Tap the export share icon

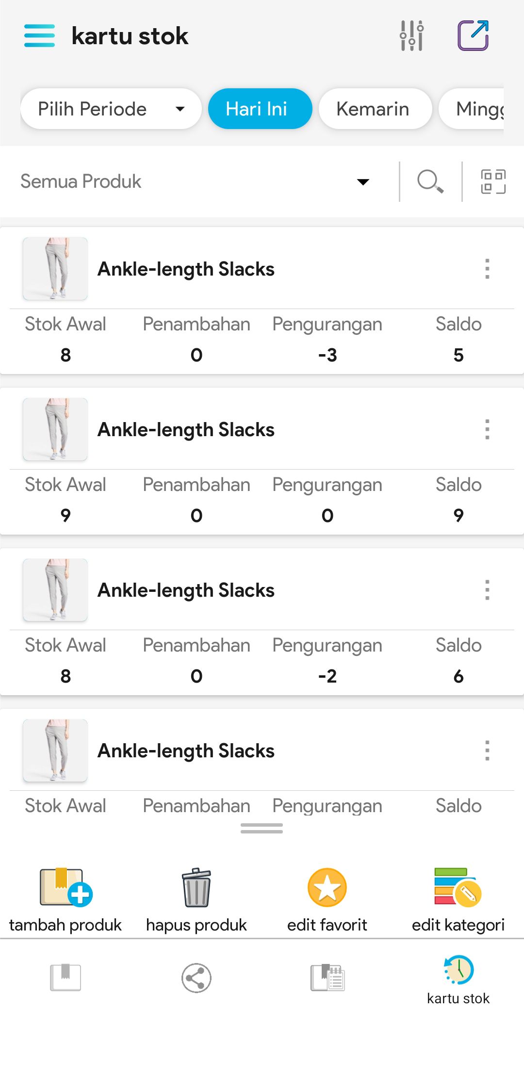(x=473, y=36)
